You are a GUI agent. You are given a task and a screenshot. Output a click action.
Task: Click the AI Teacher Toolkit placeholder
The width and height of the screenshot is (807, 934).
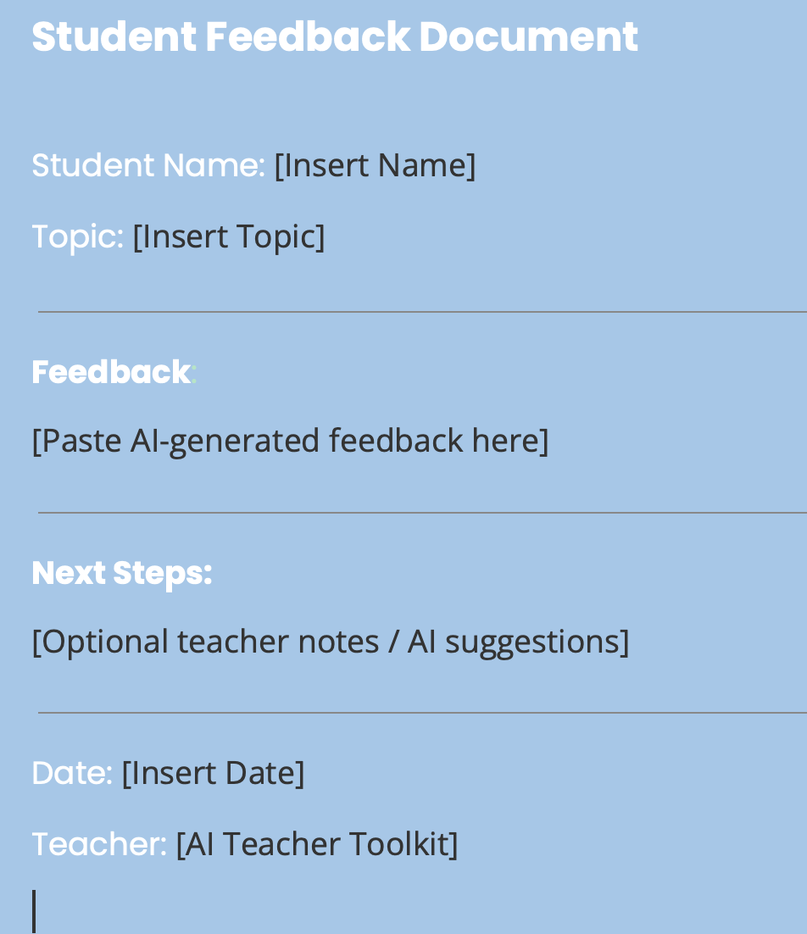[317, 844]
